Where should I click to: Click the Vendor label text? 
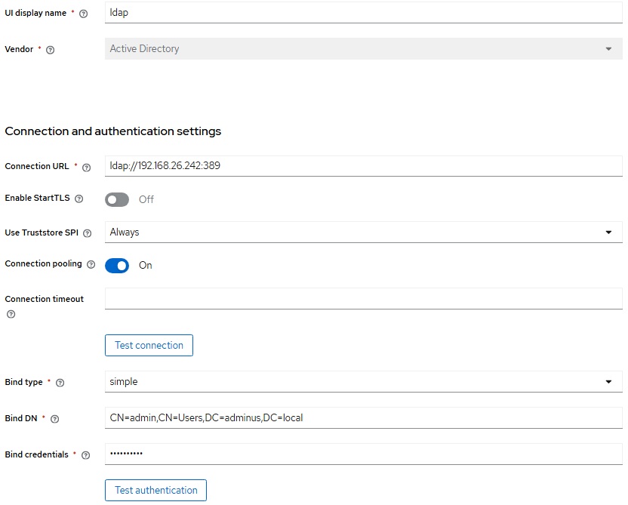tap(19, 49)
